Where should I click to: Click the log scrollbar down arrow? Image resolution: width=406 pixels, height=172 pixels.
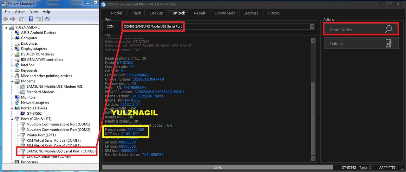(x=313, y=158)
